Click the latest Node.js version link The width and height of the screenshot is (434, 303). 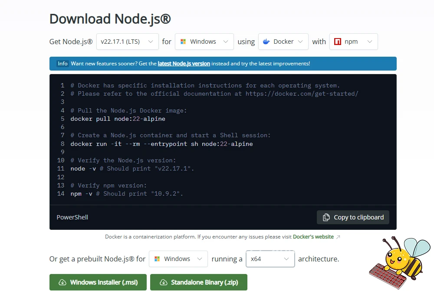pyautogui.click(x=184, y=64)
